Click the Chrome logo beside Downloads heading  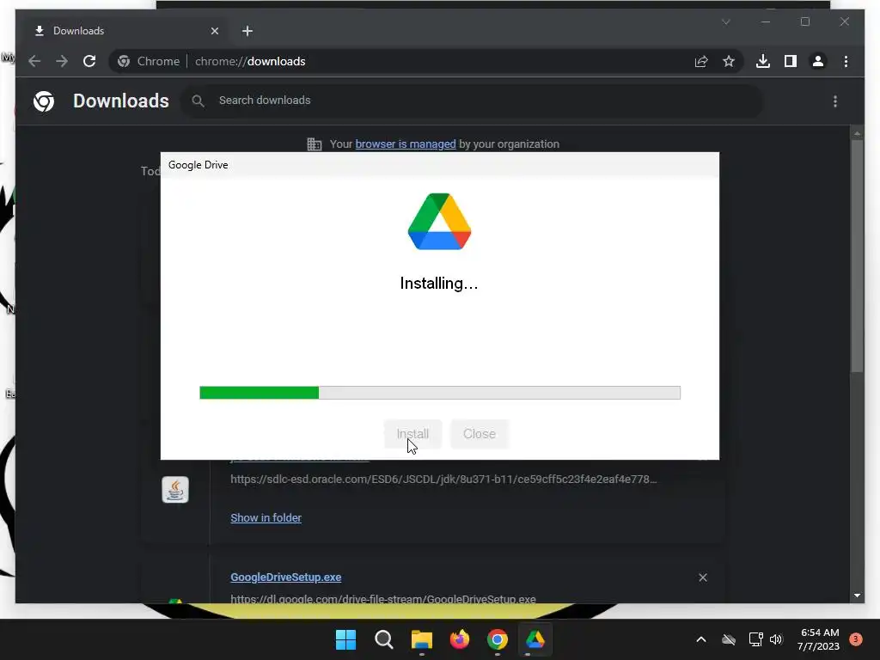pos(44,101)
